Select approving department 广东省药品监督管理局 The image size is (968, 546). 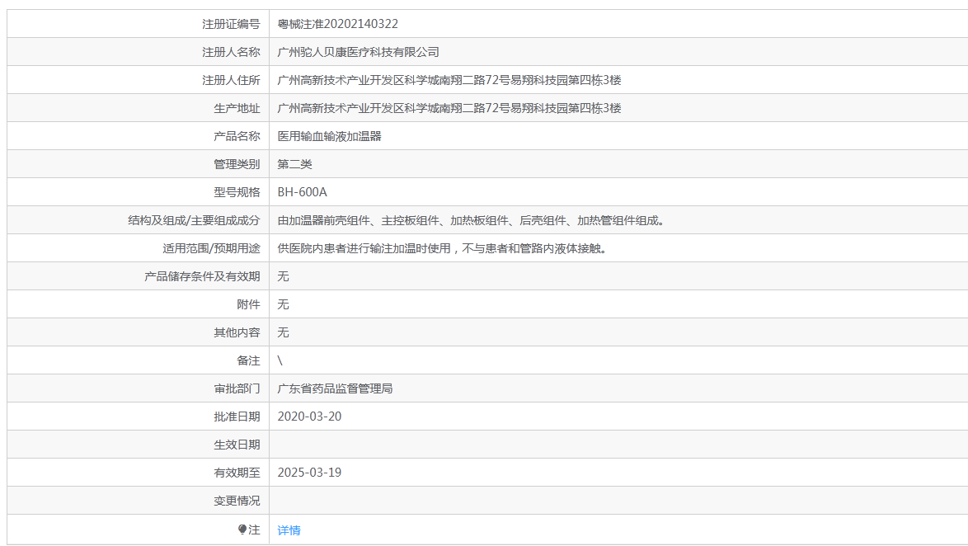click(335, 388)
